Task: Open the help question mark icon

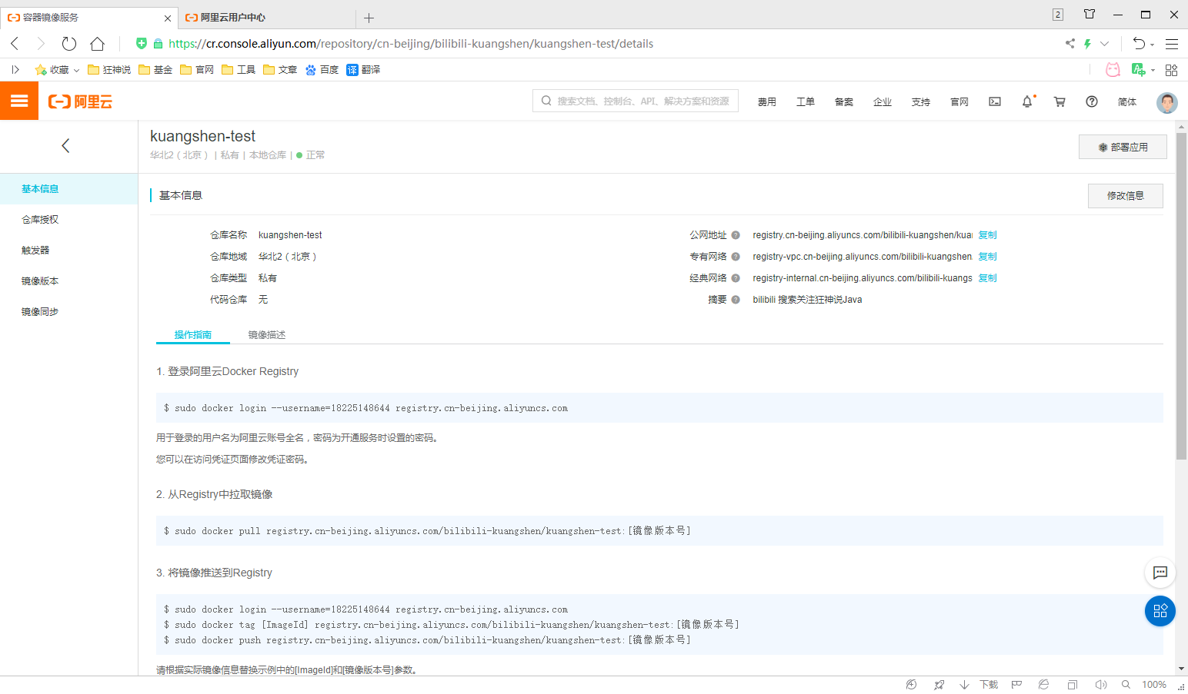Action: 1091,101
